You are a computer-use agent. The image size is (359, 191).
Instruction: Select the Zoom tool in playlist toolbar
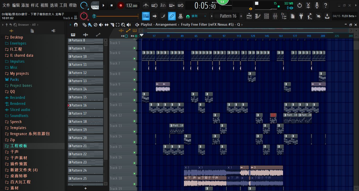tap(123, 25)
